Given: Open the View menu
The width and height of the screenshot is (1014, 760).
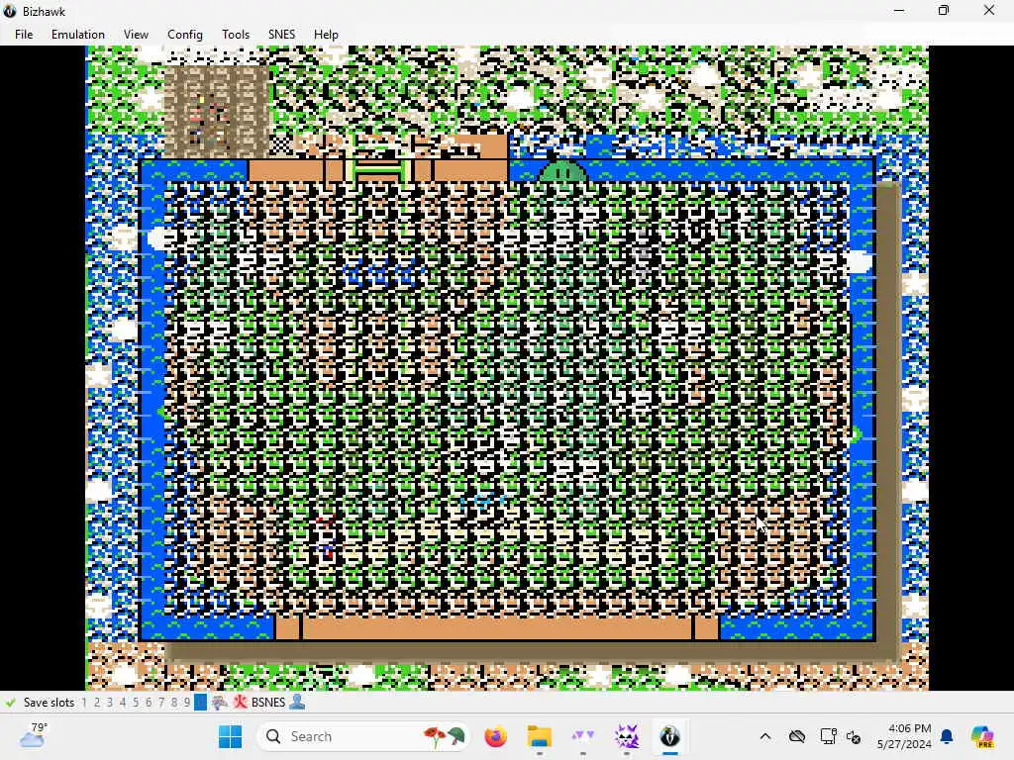Looking at the screenshot, I should tap(136, 35).
